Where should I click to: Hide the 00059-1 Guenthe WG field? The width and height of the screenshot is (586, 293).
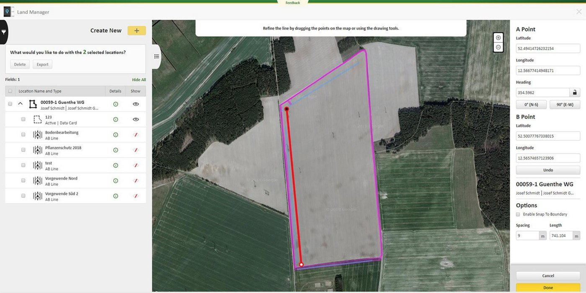tap(136, 104)
